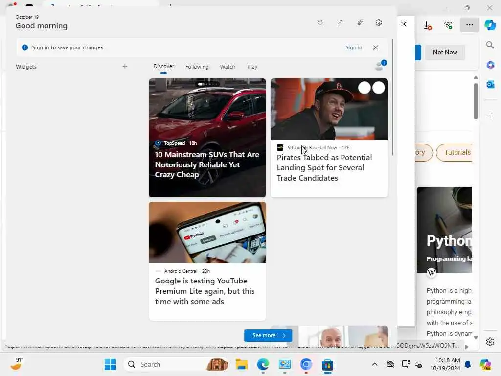Open the Watch tab
Screen dimensions: 501x376
[228, 67]
